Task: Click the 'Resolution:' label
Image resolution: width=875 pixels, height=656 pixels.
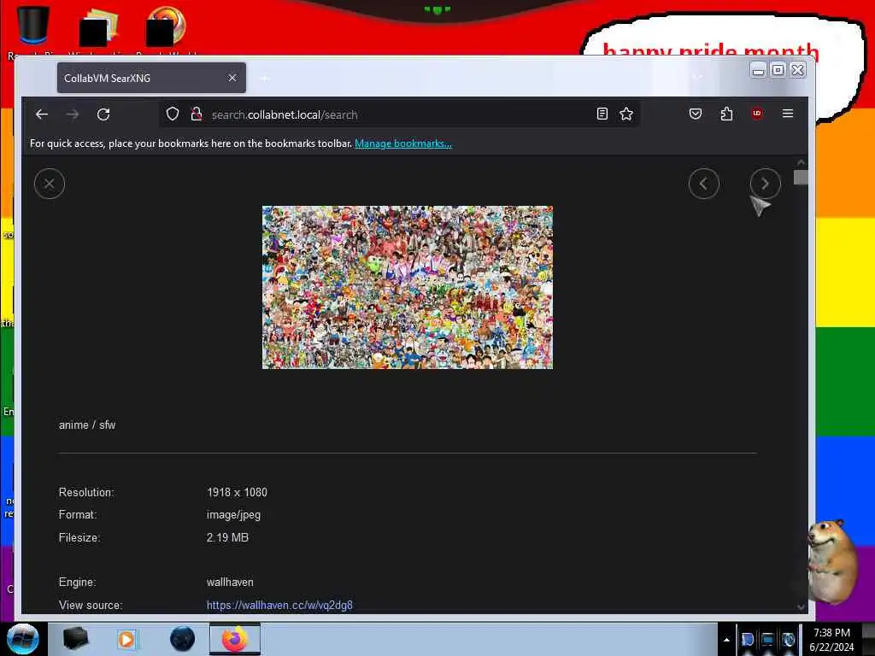Action: point(86,493)
